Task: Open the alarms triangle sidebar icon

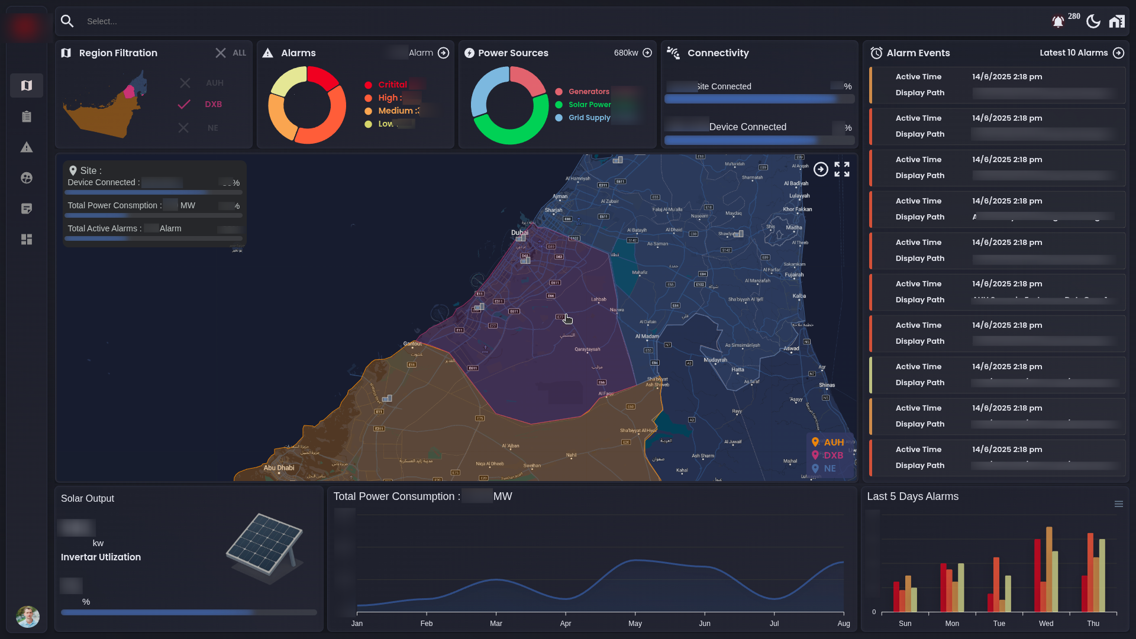Action: [27, 147]
